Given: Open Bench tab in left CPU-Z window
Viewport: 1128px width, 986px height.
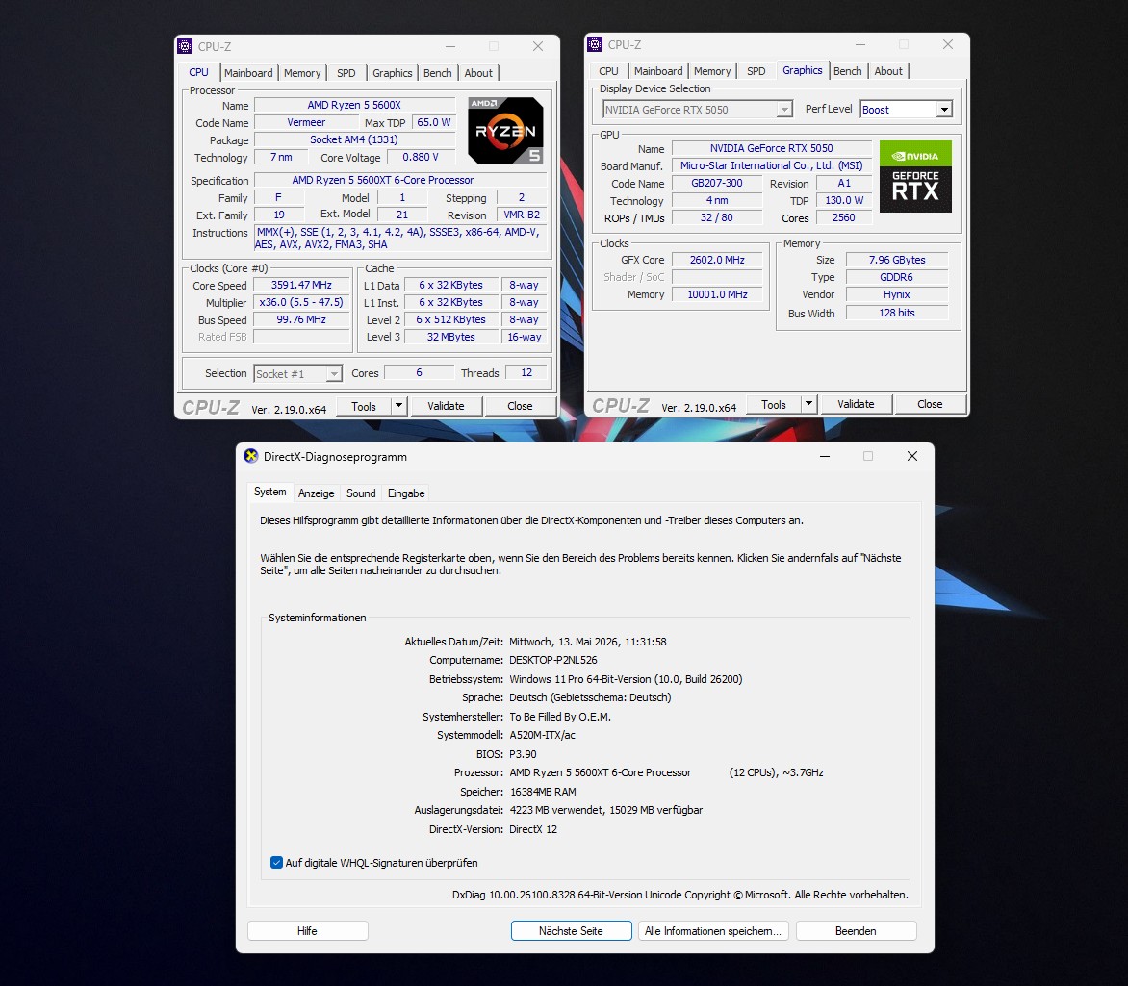Looking at the screenshot, I should click(x=437, y=73).
